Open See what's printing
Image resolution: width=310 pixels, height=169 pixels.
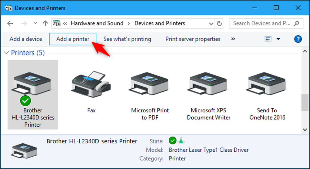[x=127, y=39]
